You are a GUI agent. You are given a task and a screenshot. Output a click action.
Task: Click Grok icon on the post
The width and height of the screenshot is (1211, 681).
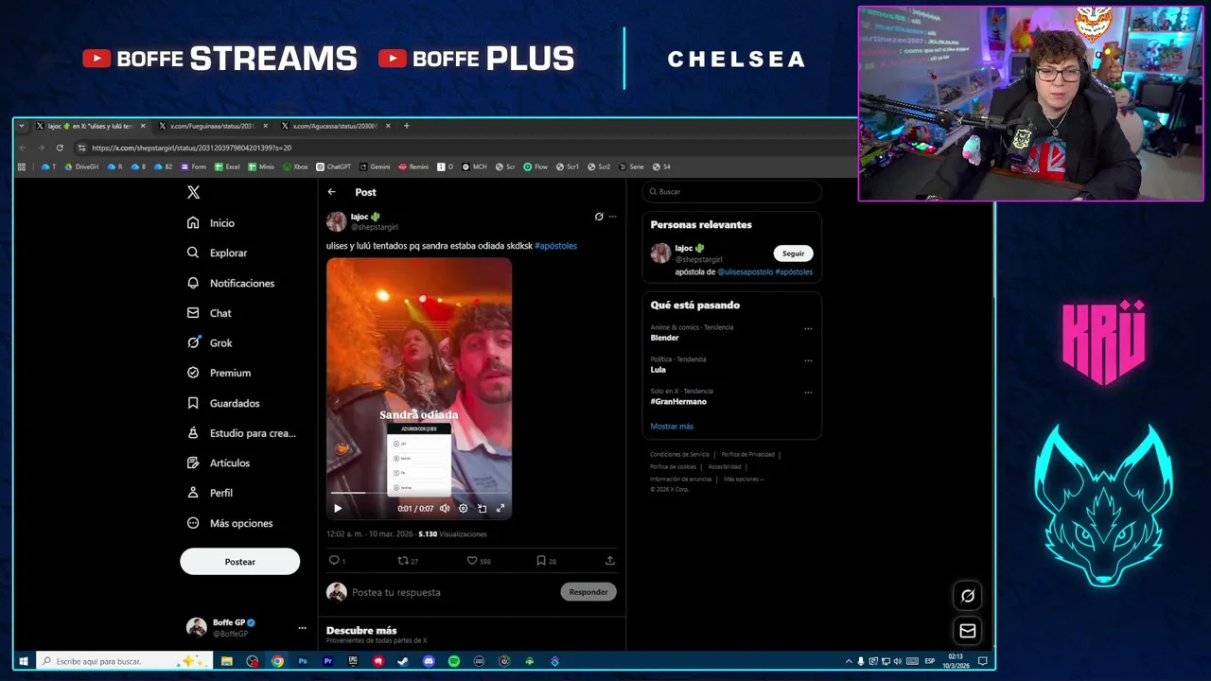click(x=599, y=217)
